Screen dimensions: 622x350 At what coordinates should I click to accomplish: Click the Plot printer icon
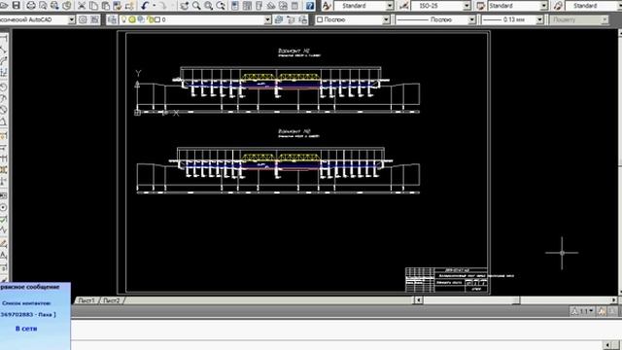31,6
